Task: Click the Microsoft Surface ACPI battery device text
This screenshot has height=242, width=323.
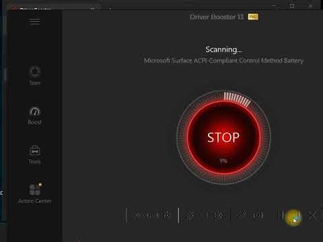Action: pos(223,61)
